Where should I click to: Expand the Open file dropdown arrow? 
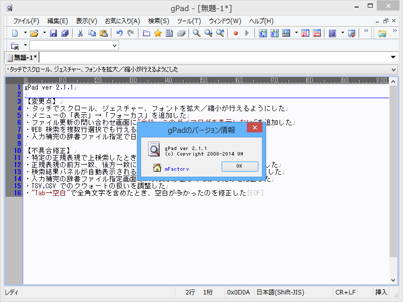pyautogui.click(x=44, y=33)
